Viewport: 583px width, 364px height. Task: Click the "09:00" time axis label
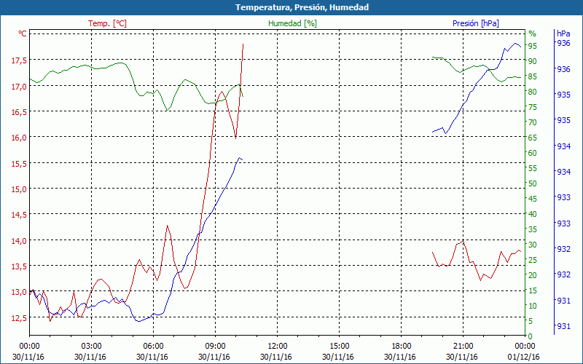point(215,347)
